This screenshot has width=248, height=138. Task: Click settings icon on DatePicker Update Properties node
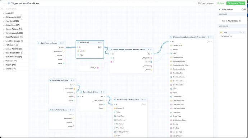pyautogui.click(x=143, y=100)
